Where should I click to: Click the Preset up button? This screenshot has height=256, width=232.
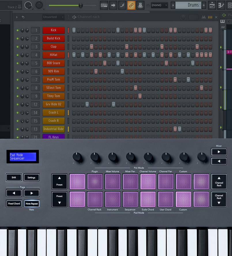pos(59,182)
